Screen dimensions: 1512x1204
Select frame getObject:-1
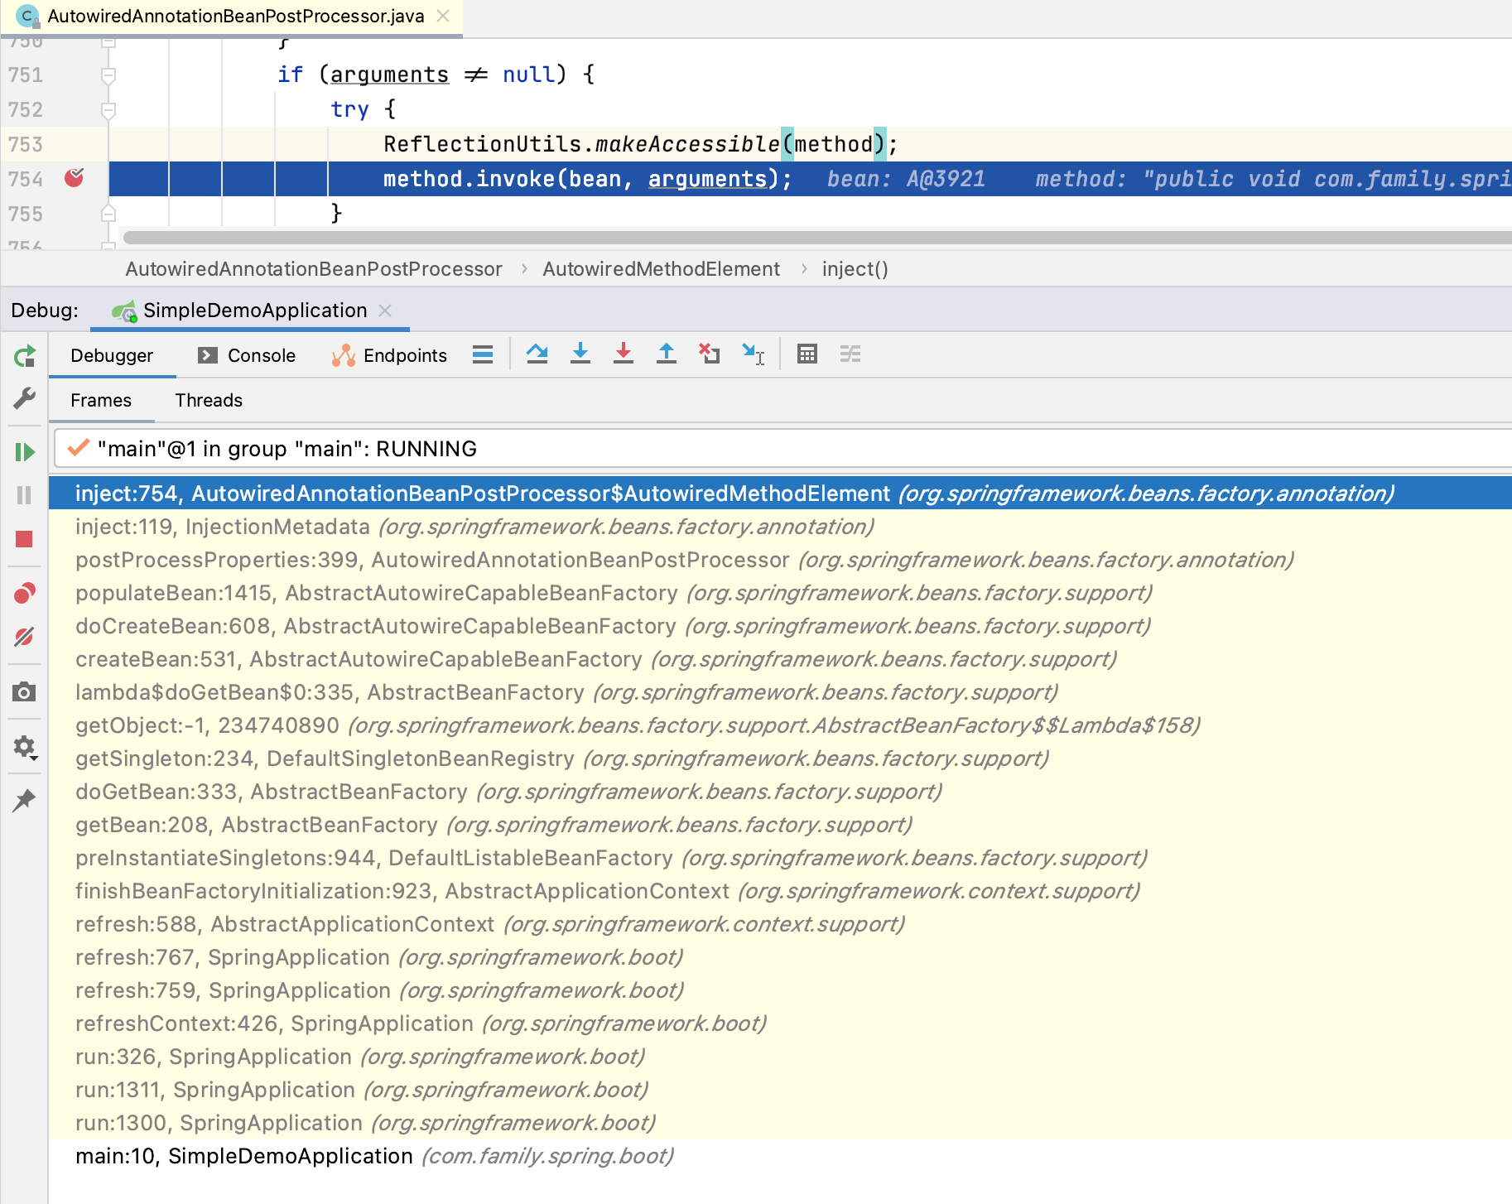[x=780, y=725]
